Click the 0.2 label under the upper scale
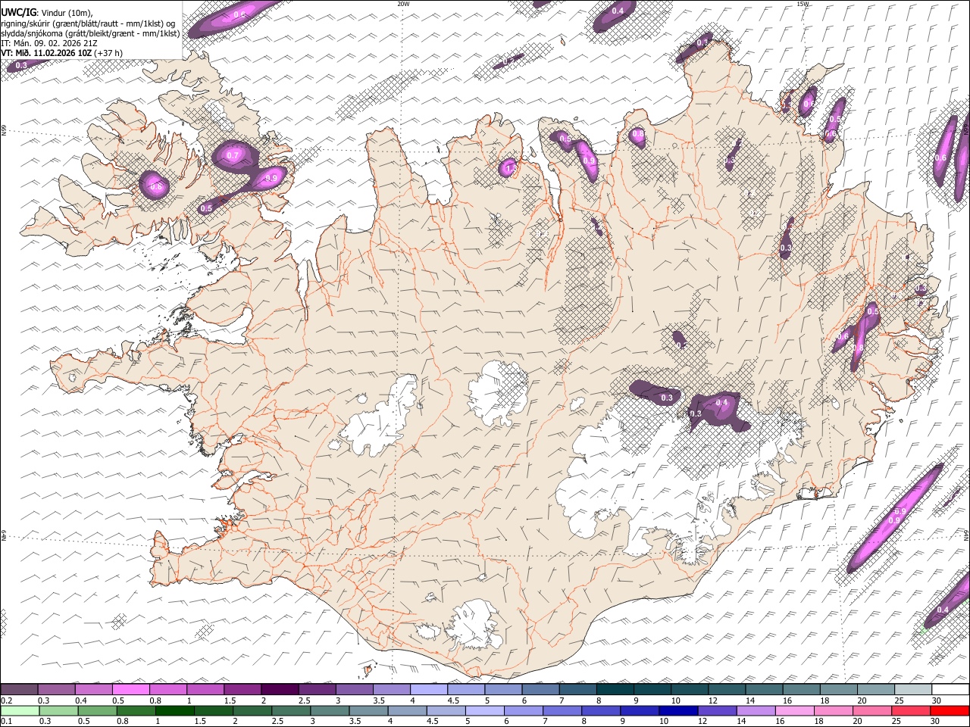 click(x=6, y=700)
